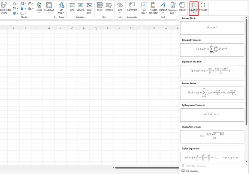The width and height of the screenshot is (249, 174).
Task: Insert a column or bar chart
Action: point(15,4)
